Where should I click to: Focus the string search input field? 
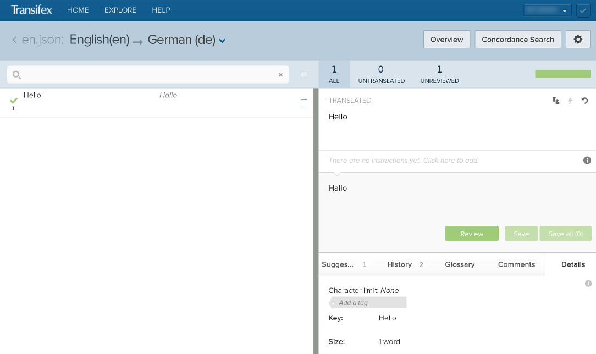click(148, 74)
